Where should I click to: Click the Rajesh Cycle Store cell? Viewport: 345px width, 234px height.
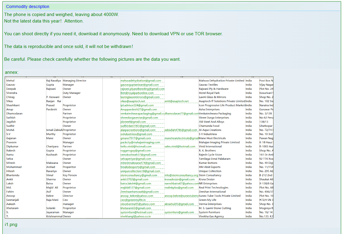pyautogui.click(x=210, y=155)
